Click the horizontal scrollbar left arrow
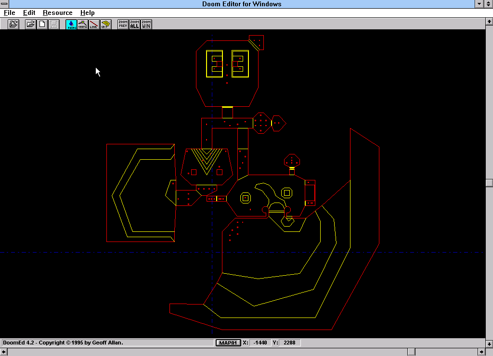 (x=4, y=352)
